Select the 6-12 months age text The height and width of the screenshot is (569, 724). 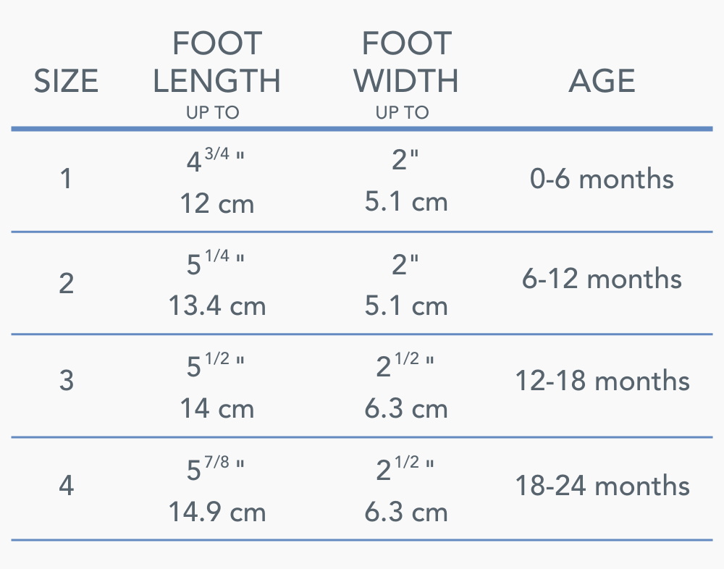602,279
